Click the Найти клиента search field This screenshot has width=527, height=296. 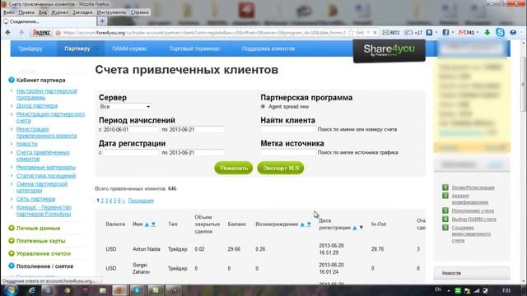point(288,130)
